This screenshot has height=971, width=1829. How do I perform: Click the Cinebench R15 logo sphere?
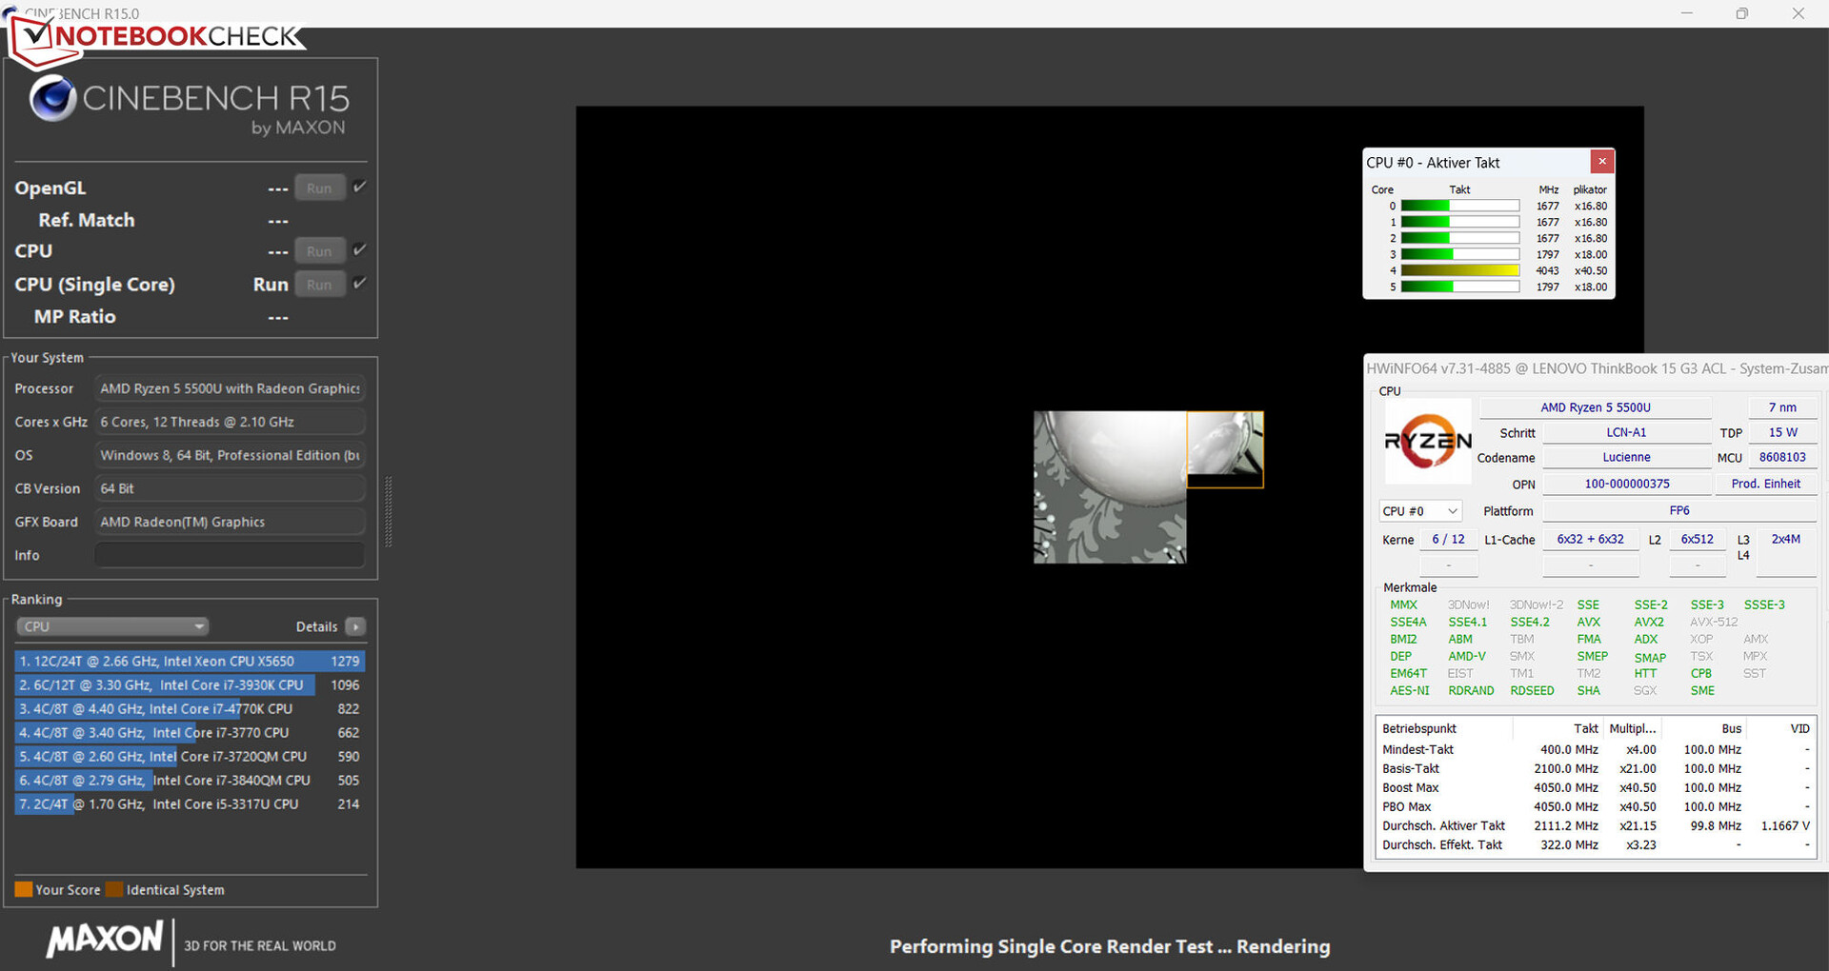coord(52,98)
